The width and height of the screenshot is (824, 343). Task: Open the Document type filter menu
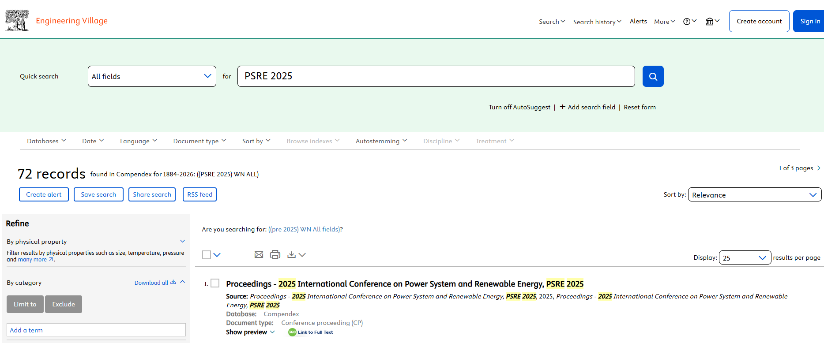tap(199, 141)
